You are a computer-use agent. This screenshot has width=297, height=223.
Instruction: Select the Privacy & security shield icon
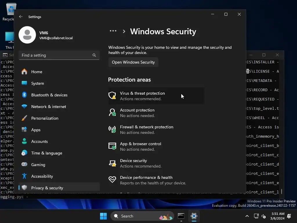[24, 188]
